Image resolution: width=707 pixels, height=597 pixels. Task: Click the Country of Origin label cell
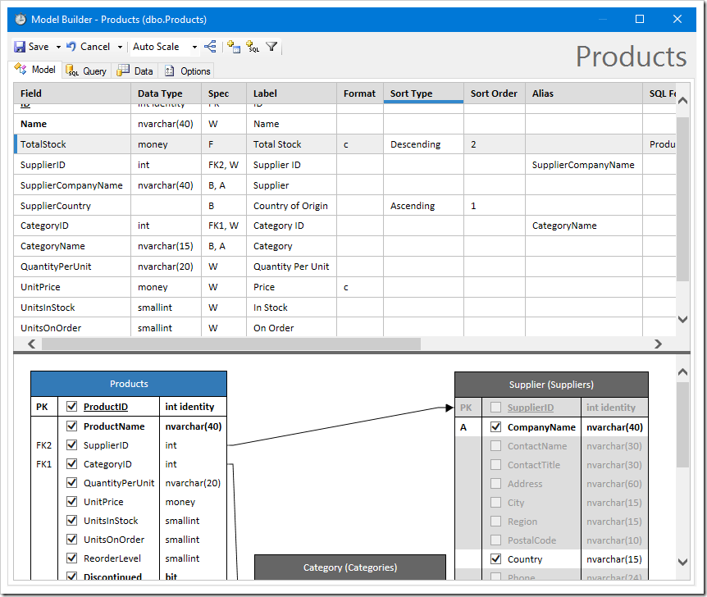coord(291,206)
